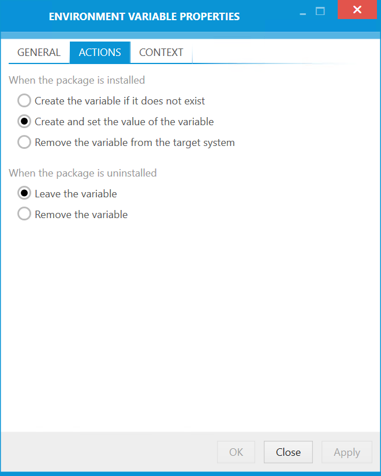Click the 'Environment Variable Properties' title bar
This screenshot has height=476, width=381.
pos(144,17)
